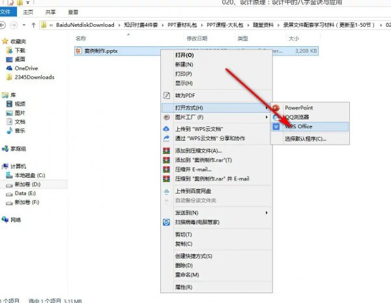Click shield icon for 扫描病毒(电脑管家)

pyautogui.click(x=166, y=222)
